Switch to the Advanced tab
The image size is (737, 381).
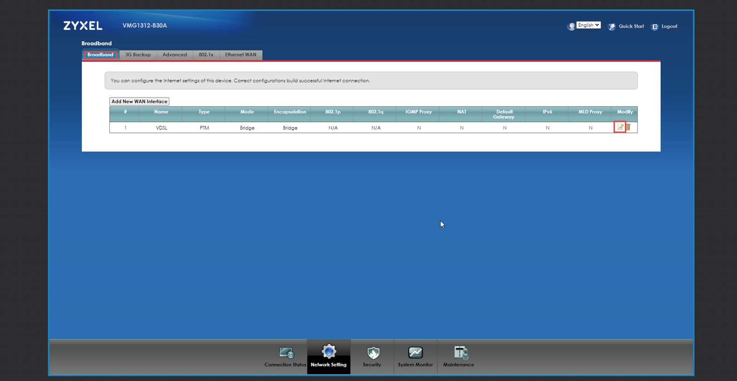pyautogui.click(x=175, y=55)
